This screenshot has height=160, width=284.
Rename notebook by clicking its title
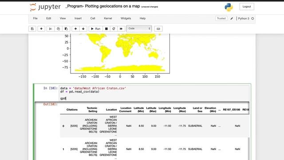coord(103,6)
